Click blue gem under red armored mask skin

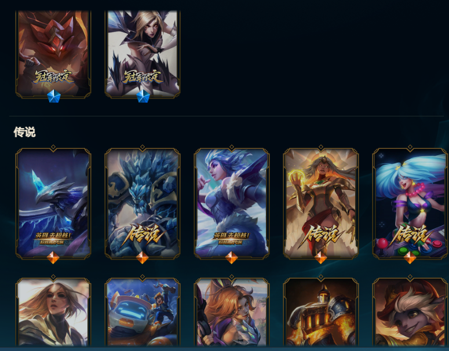click(x=53, y=96)
